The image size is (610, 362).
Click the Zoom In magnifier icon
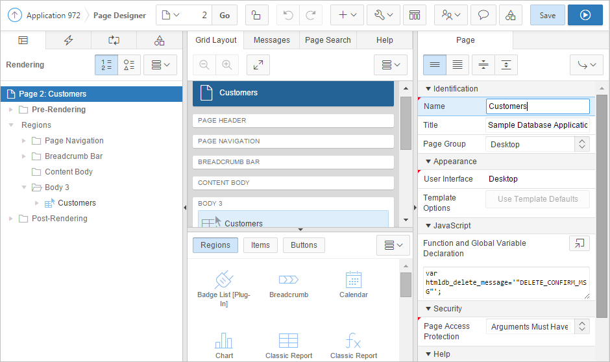(226, 65)
